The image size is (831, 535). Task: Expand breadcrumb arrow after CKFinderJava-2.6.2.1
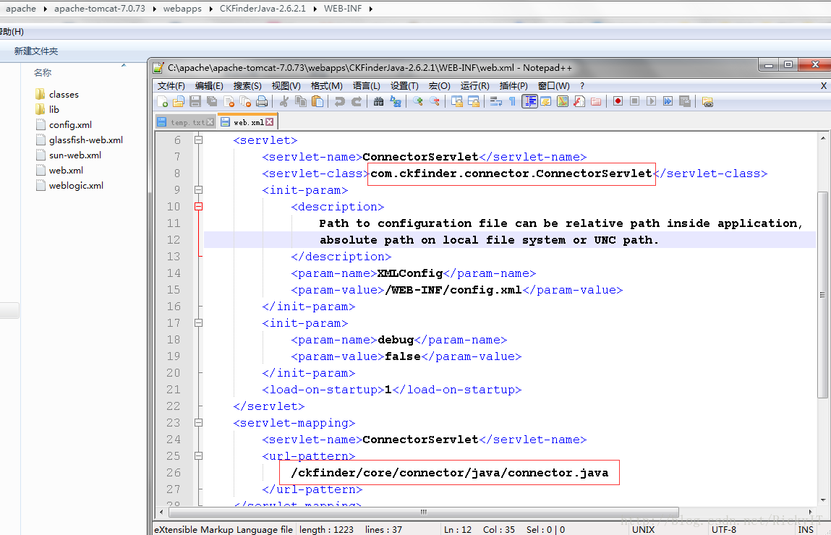315,9
